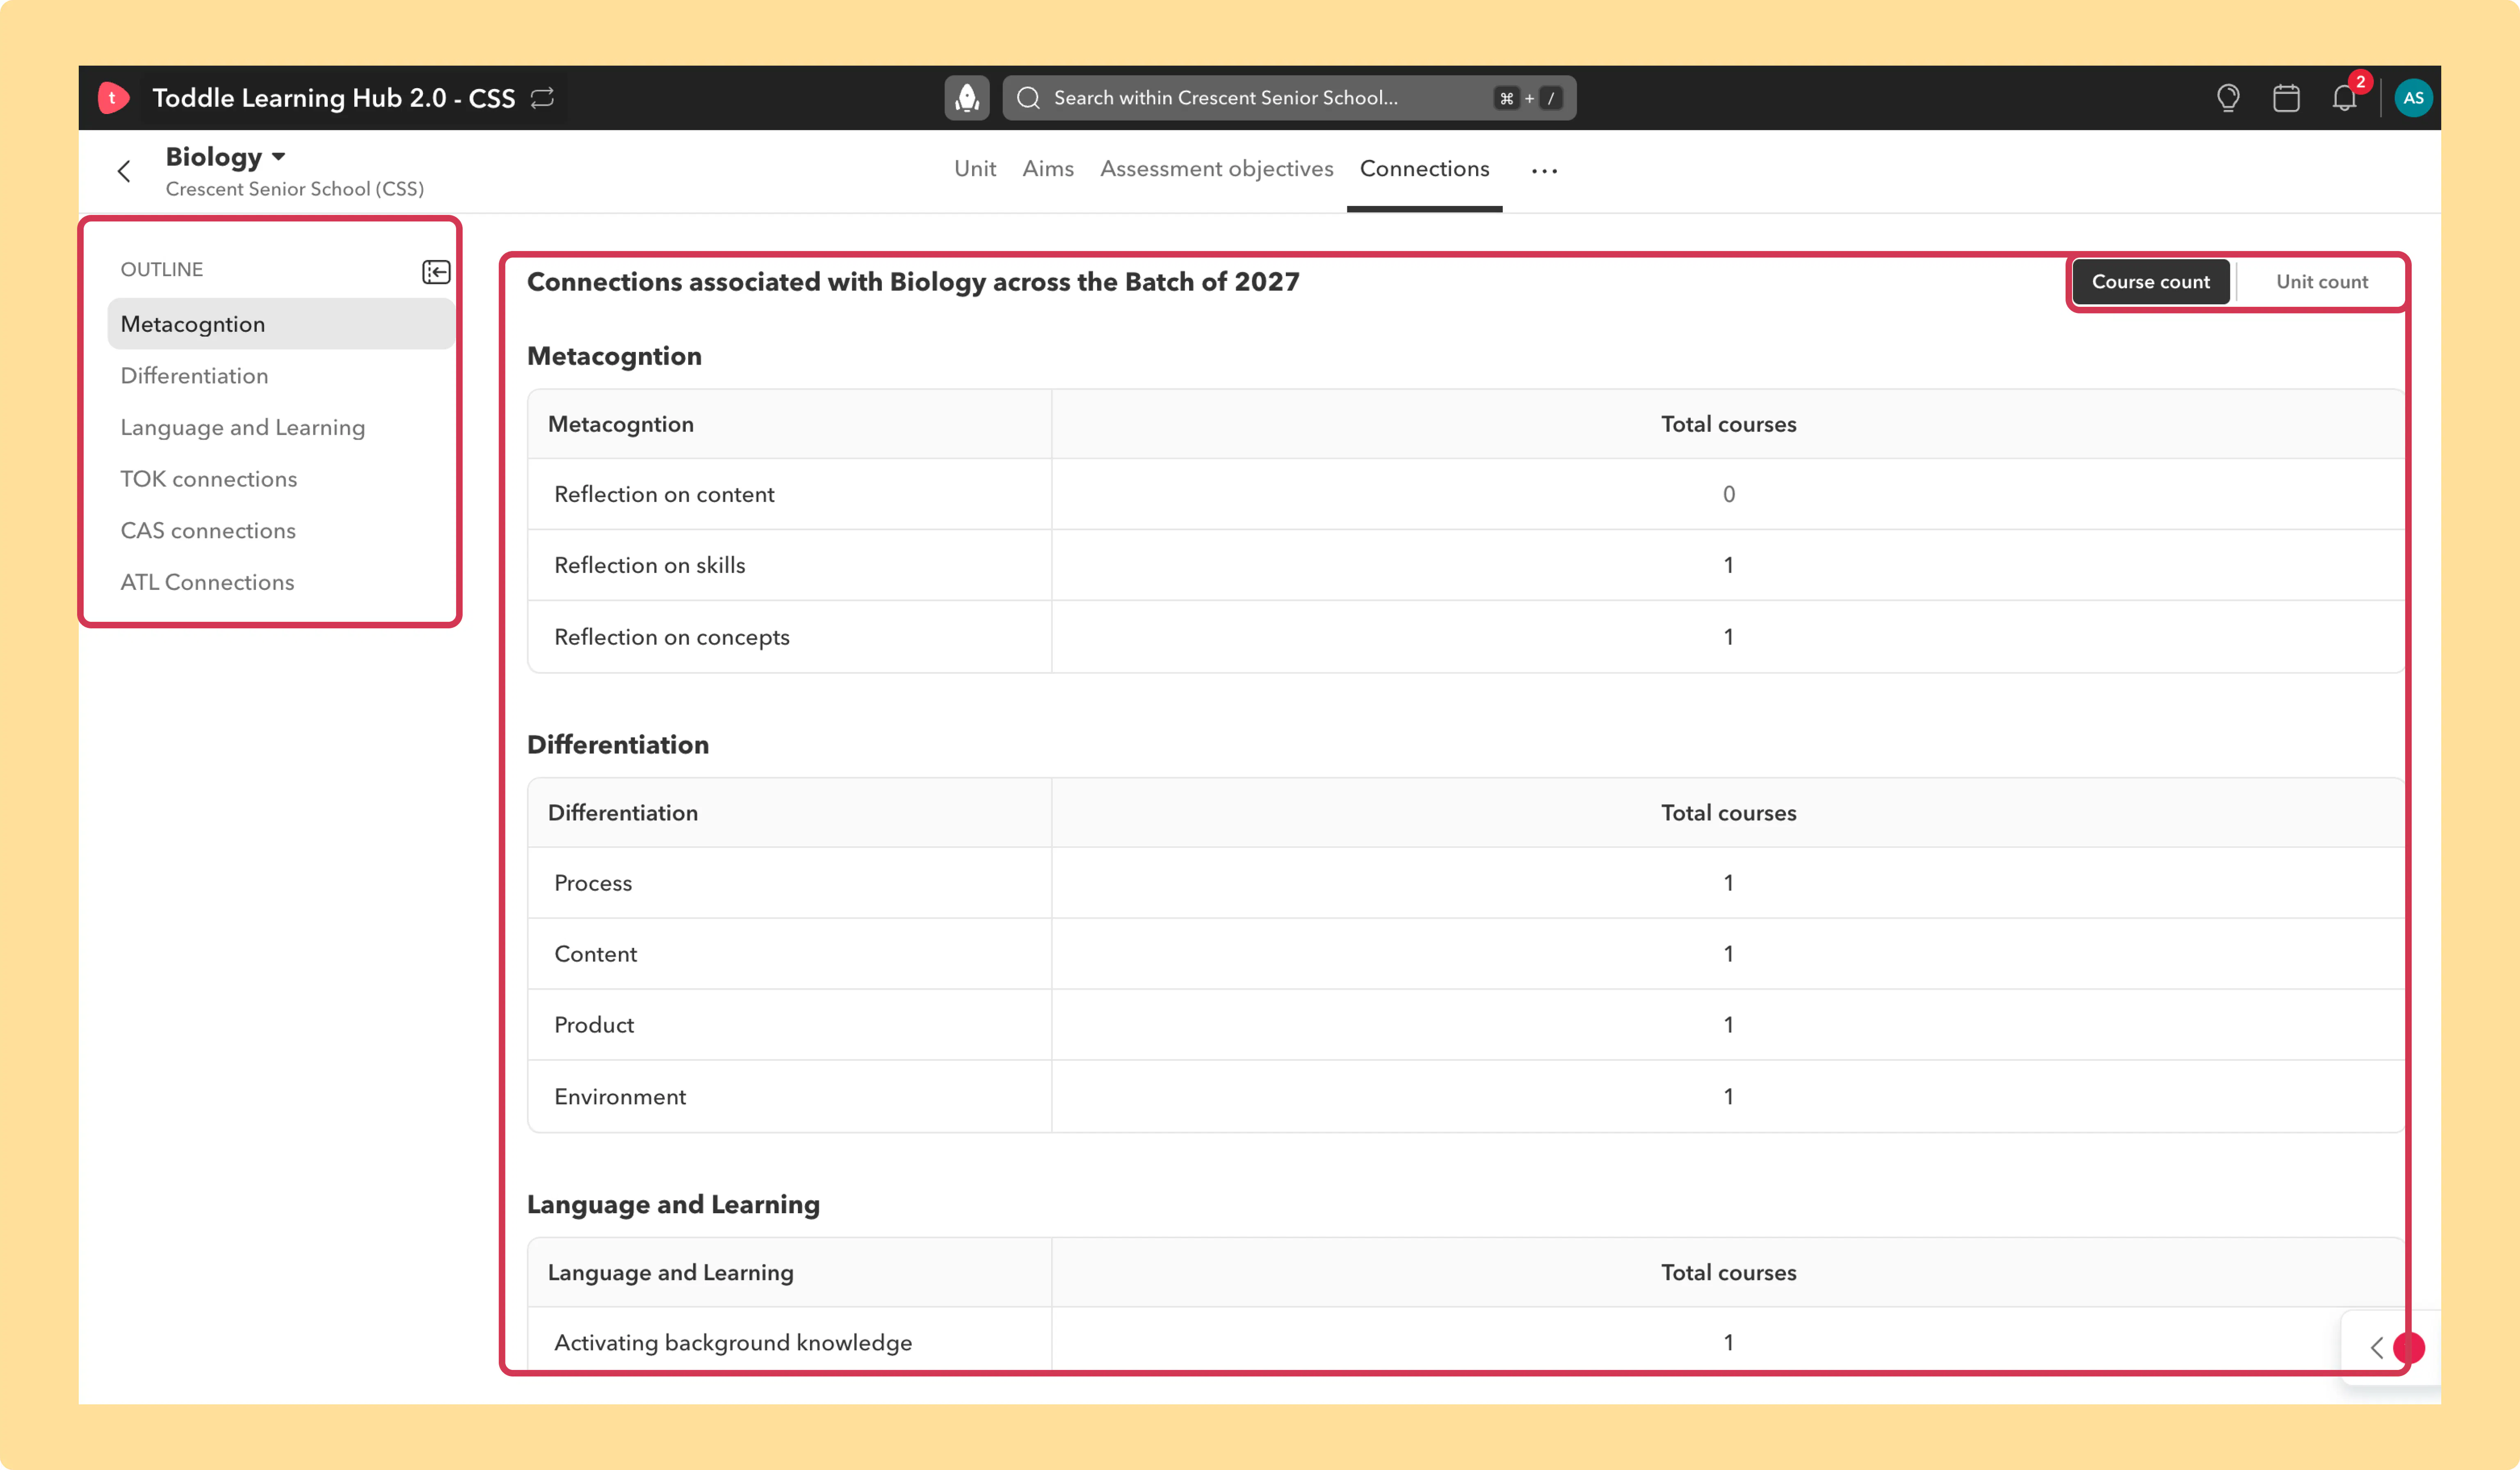This screenshot has height=1470, width=2520.
Task: Click the count for Environment row
Action: click(x=1729, y=1097)
